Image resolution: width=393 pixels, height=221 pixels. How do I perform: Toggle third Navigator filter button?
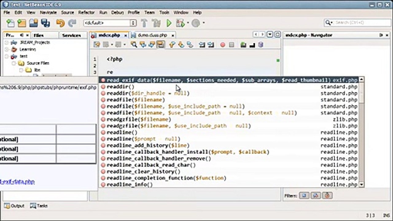(x=327, y=196)
